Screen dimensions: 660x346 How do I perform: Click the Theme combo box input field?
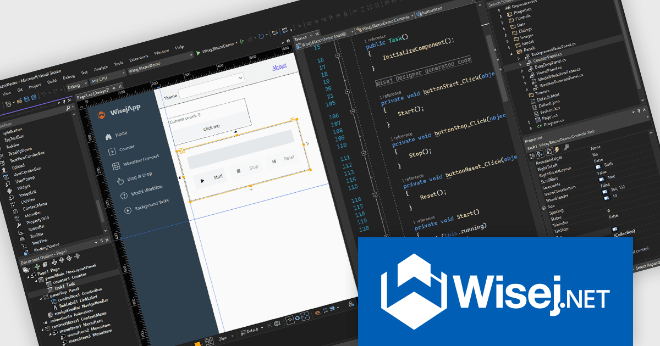tap(211, 86)
